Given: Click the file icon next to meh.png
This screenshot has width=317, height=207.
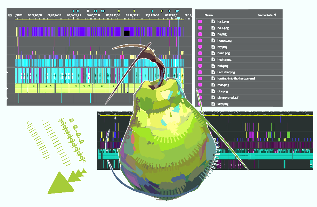Looking at the screenshot, I should pyautogui.click(x=213, y=85).
